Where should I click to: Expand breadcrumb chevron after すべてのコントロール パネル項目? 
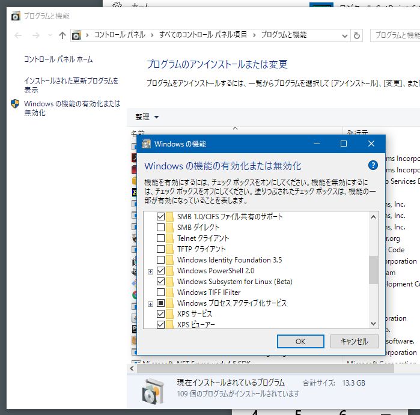[x=254, y=35]
